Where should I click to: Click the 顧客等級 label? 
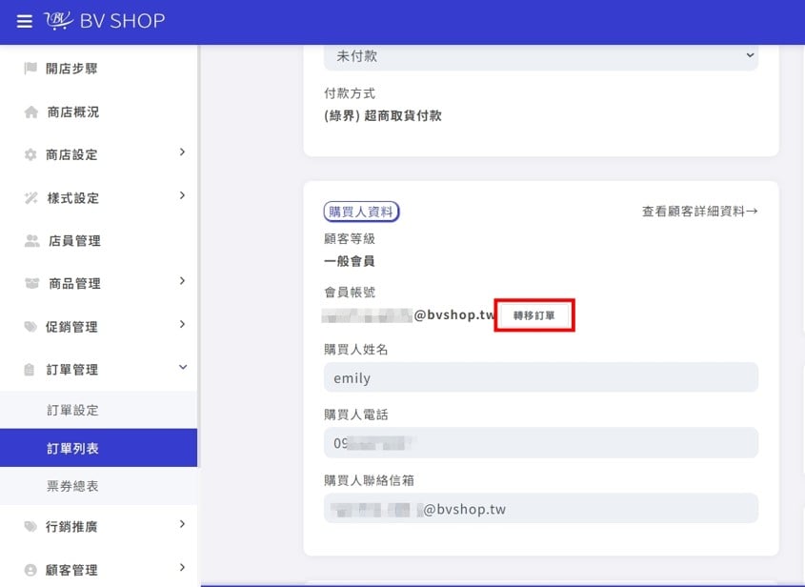[x=350, y=239]
